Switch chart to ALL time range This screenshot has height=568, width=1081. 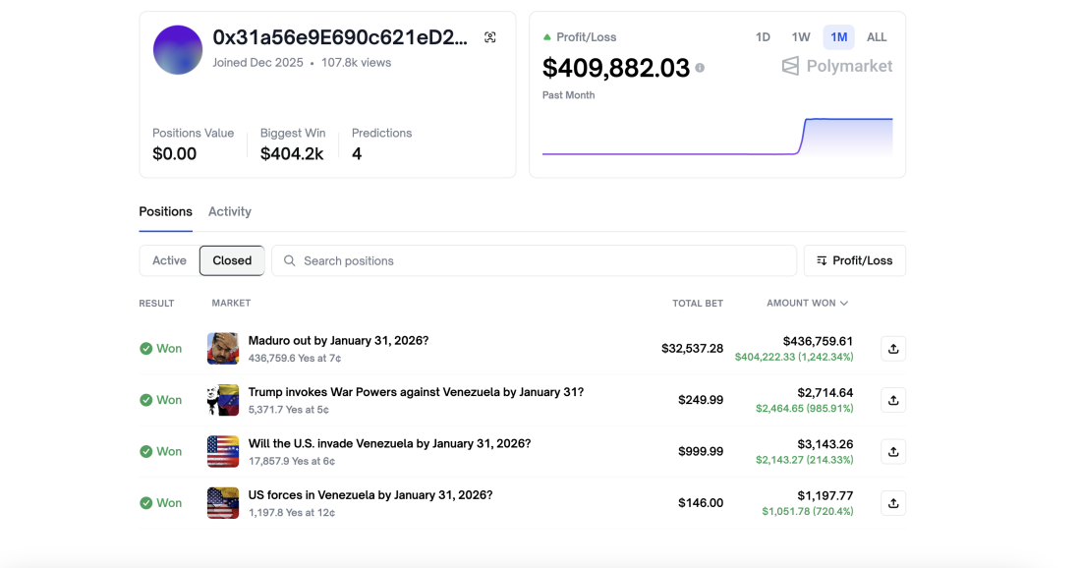click(x=877, y=37)
